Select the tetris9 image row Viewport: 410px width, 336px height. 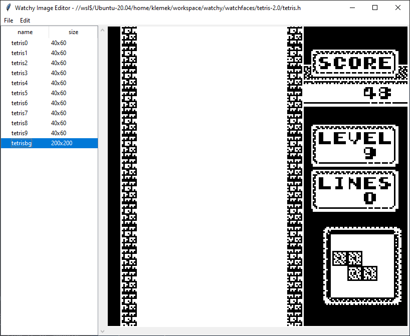pos(50,133)
